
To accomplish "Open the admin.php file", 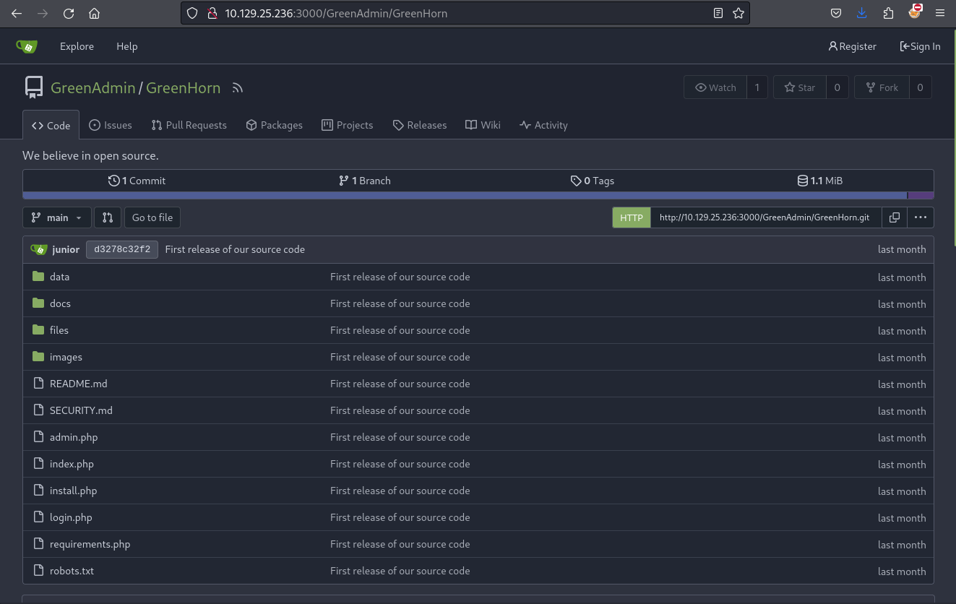I will pyautogui.click(x=74, y=437).
